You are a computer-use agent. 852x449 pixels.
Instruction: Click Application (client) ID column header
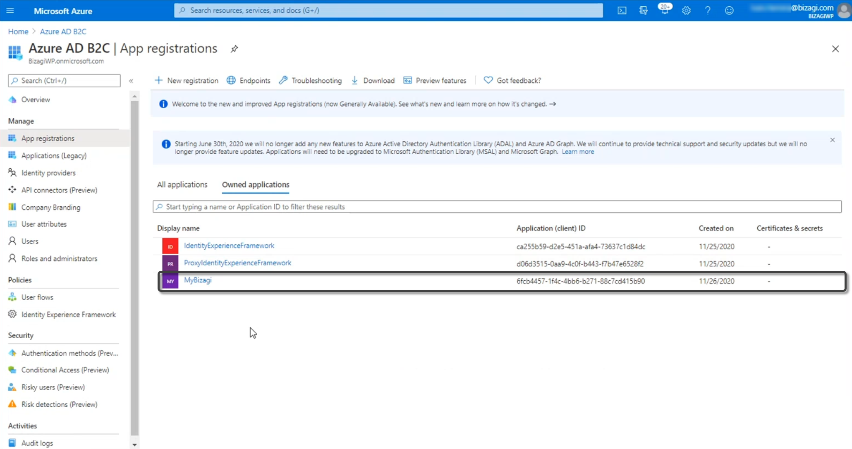[551, 228]
